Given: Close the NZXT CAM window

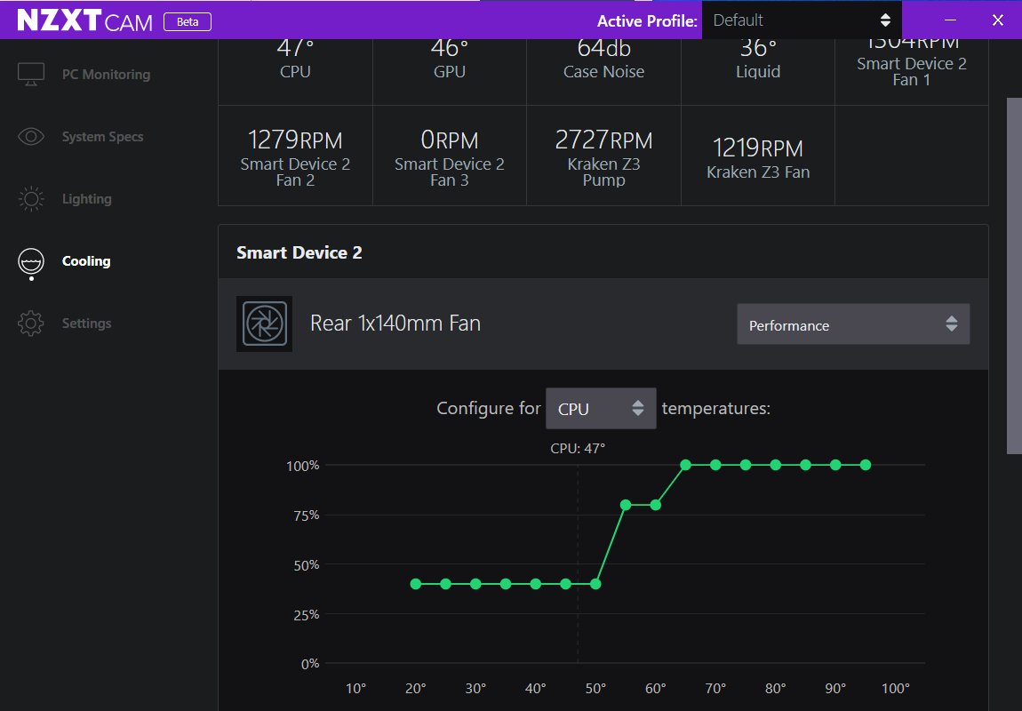Looking at the screenshot, I should [x=997, y=20].
